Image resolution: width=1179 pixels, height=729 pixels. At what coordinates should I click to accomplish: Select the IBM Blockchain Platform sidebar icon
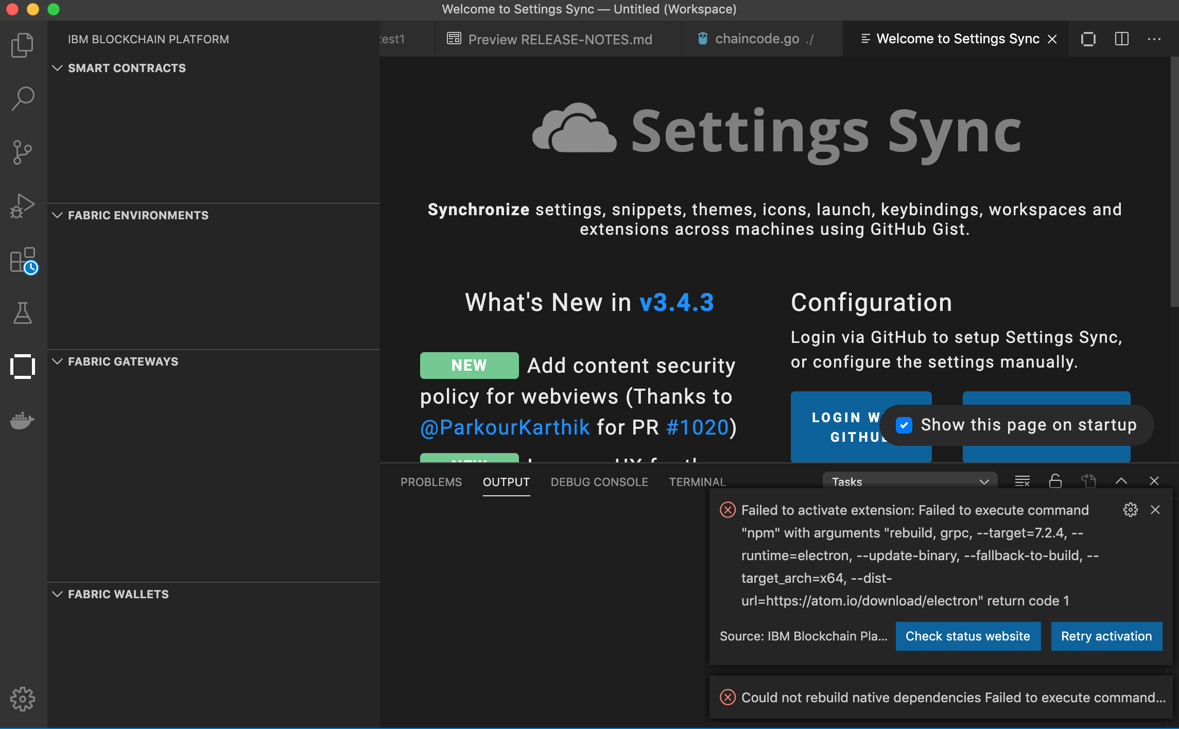22,367
